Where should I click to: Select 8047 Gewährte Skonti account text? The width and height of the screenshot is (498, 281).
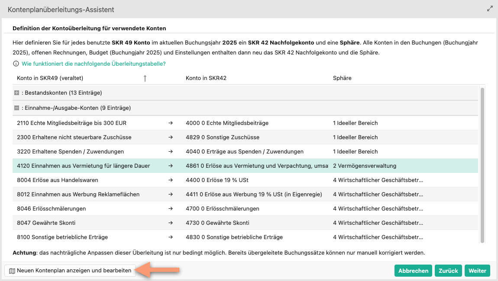(x=46, y=223)
